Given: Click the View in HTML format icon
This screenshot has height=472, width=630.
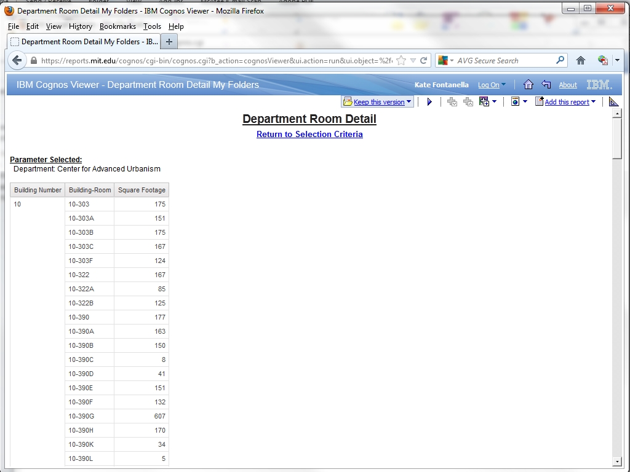Looking at the screenshot, I should pos(516,102).
